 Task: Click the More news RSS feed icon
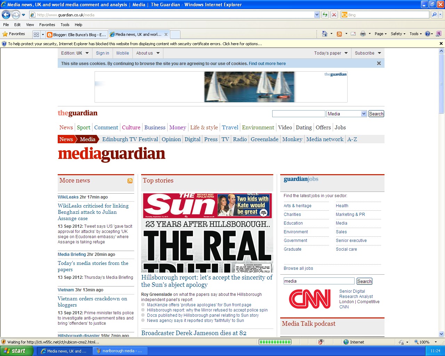130,181
